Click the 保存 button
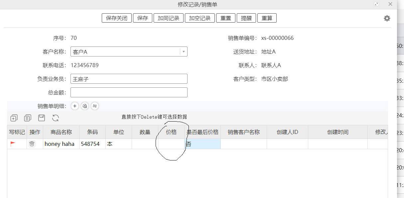The width and height of the screenshot is (404, 198). pos(143,18)
